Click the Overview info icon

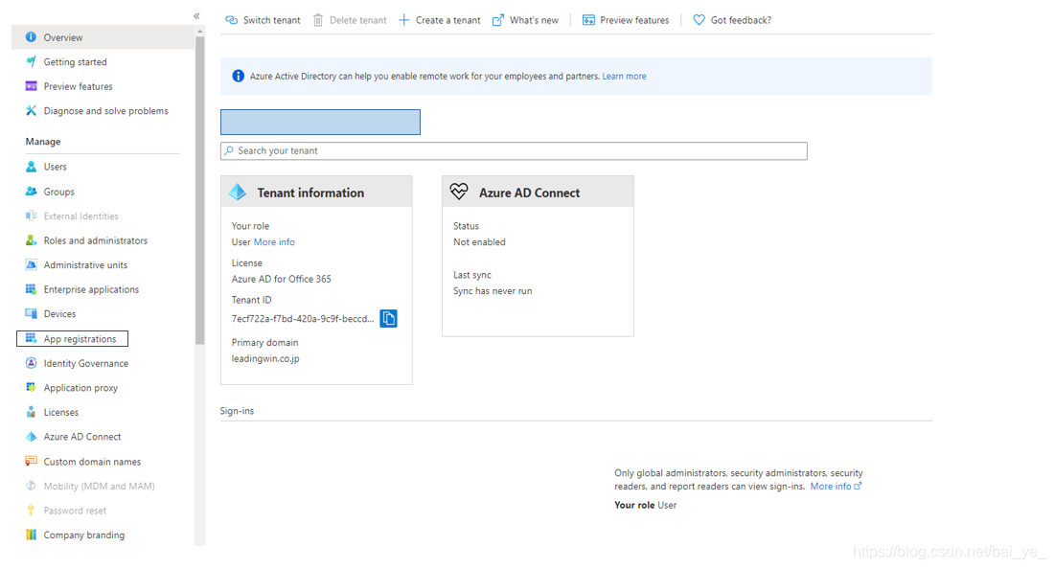pos(31,37)
